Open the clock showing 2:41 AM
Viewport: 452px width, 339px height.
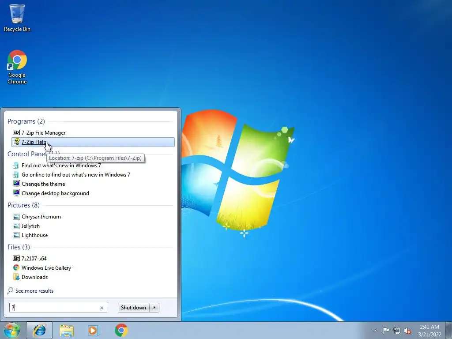click(x=429, y=330)
